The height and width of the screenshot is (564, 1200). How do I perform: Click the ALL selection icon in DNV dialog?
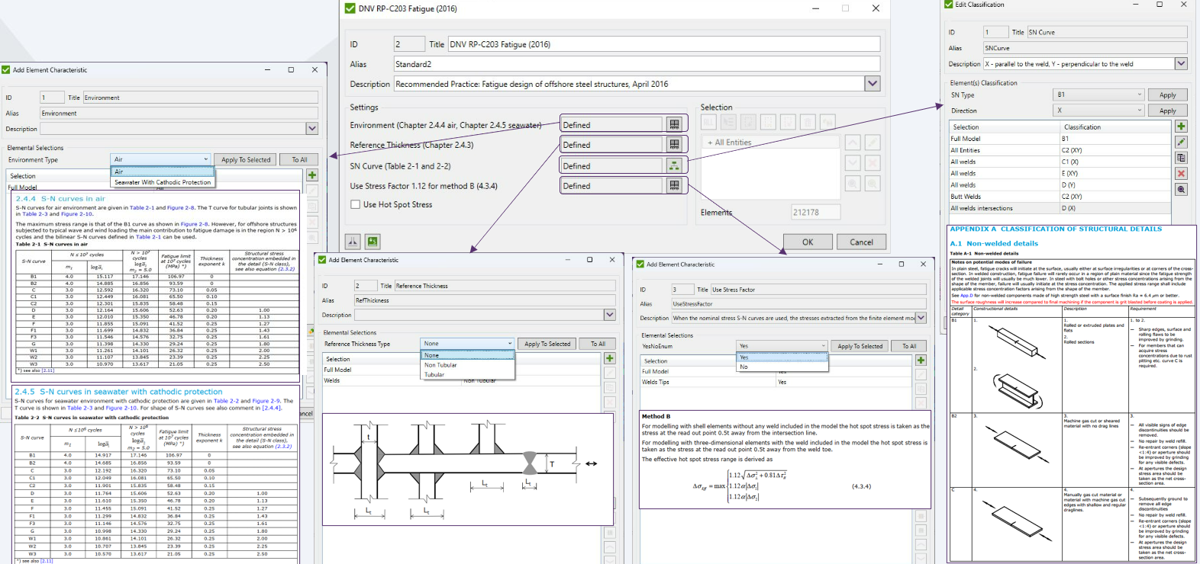pos(708,122)
